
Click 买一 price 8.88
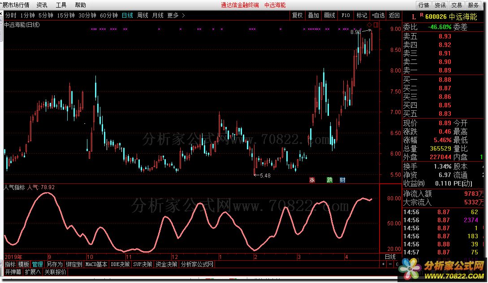tap(445, 80)
